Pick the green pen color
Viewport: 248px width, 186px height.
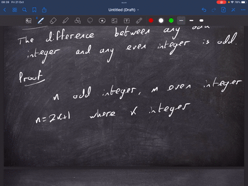click(171, 21)
